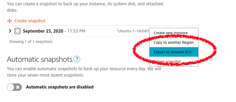Tick the checkbox for the September 23 snapshot
Viewport: 236px width, 102px height.
point(18,31)
